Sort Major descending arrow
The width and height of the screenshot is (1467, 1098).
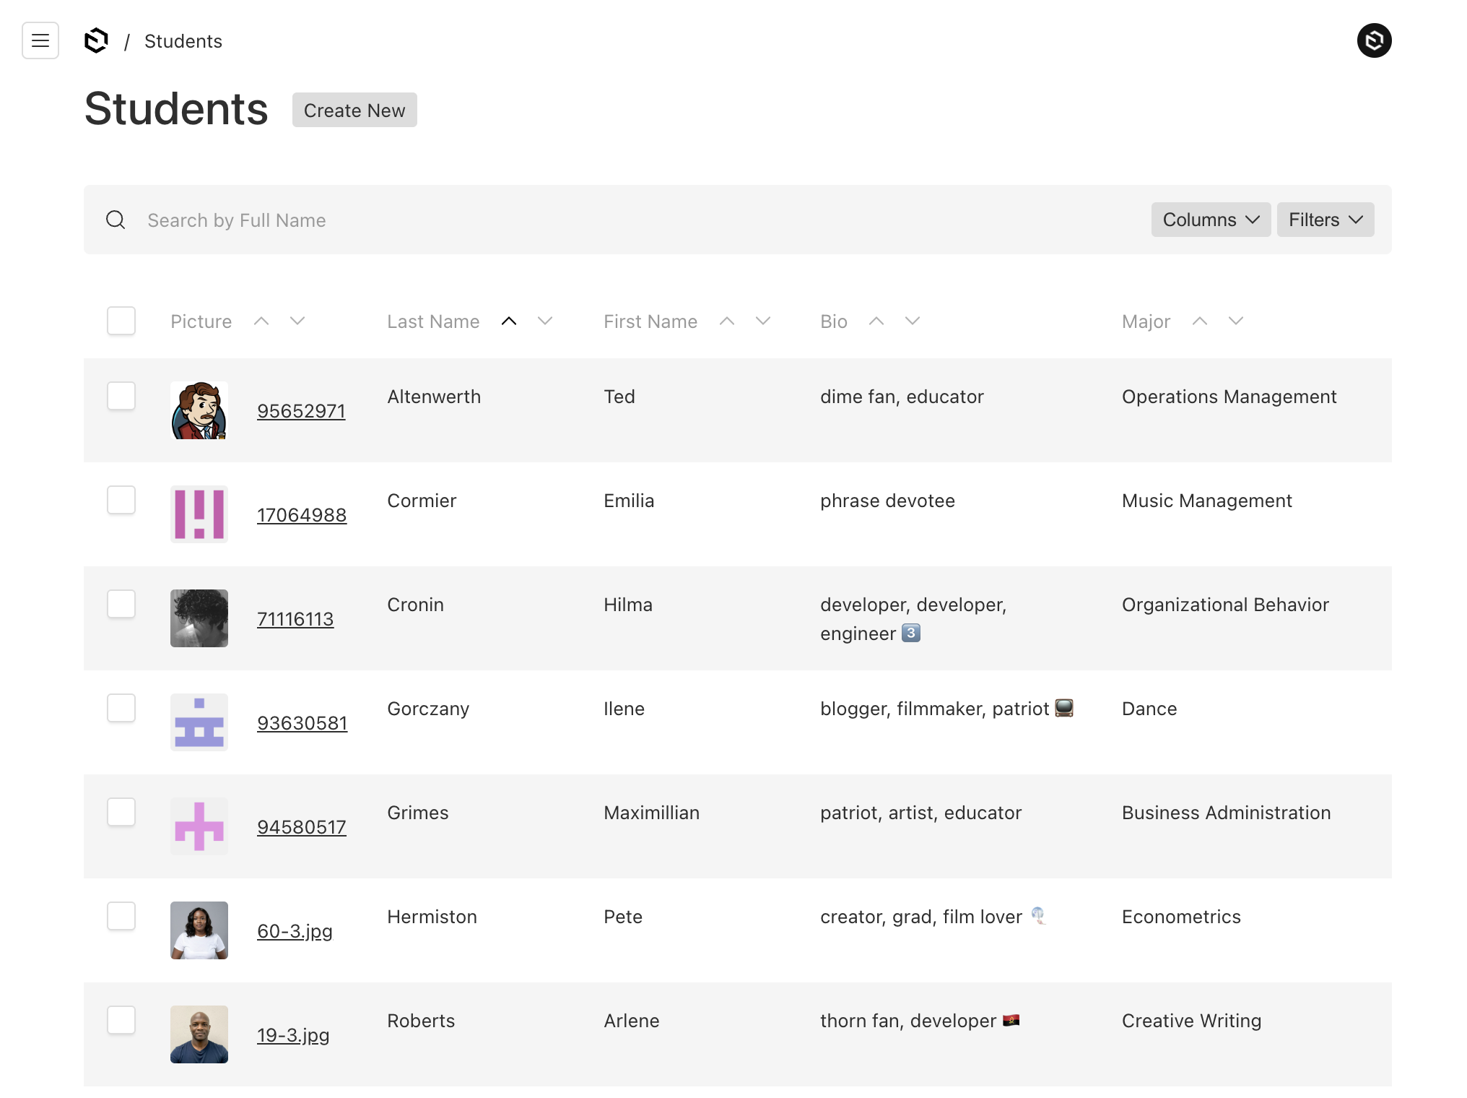point(1236,321)
